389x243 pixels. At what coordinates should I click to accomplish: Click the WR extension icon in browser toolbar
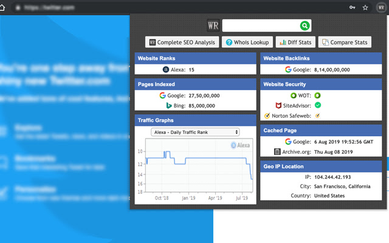[x=381, y=8]
